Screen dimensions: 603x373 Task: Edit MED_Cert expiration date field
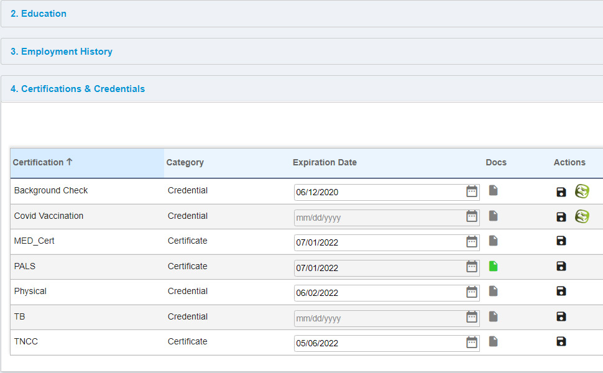[x=387, y=242]
